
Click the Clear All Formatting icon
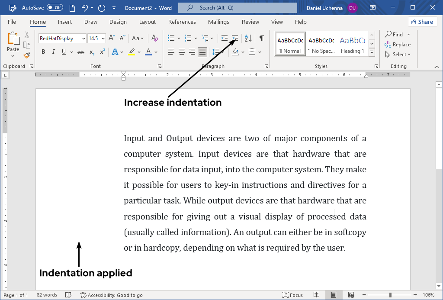(154, 38)
